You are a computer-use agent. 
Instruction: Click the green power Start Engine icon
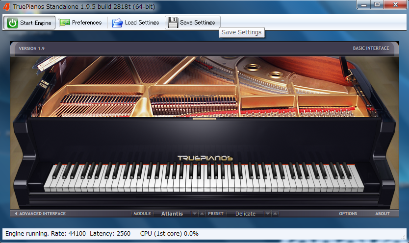13,23
